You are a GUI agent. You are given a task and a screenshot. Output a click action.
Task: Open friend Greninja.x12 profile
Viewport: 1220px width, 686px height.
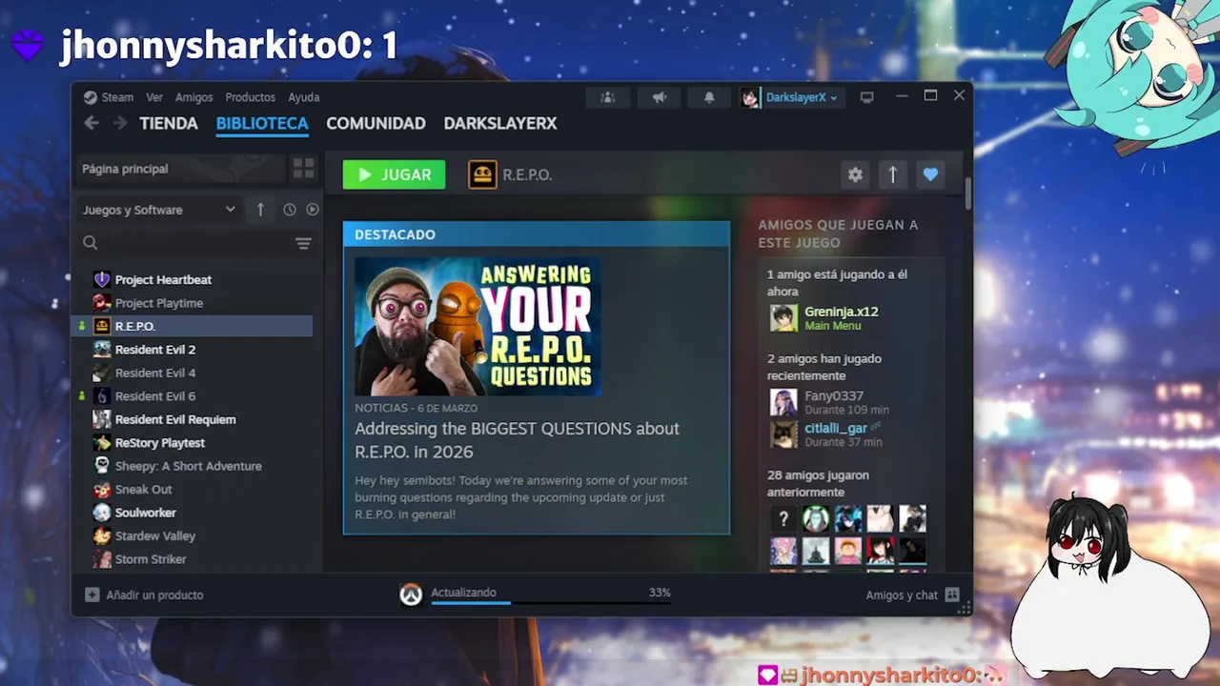841,312
